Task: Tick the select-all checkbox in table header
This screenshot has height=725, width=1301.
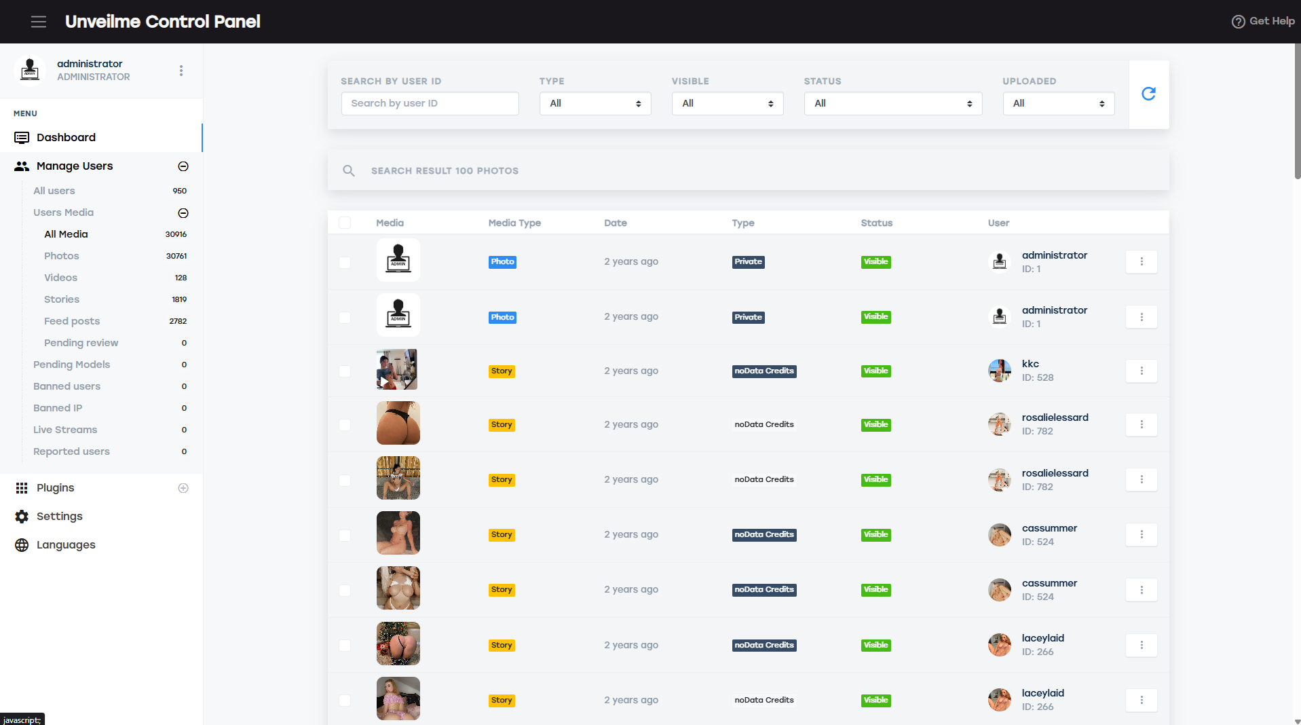Action: [345, 223]
